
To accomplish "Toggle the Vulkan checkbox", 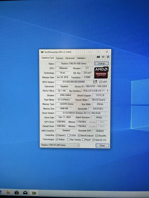I will click(57, 139).
